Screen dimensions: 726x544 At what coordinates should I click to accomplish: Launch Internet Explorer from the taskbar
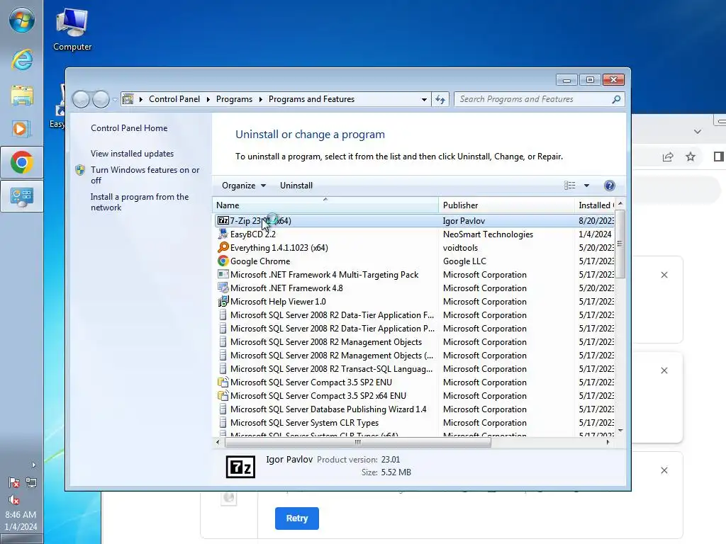point(22,60)
